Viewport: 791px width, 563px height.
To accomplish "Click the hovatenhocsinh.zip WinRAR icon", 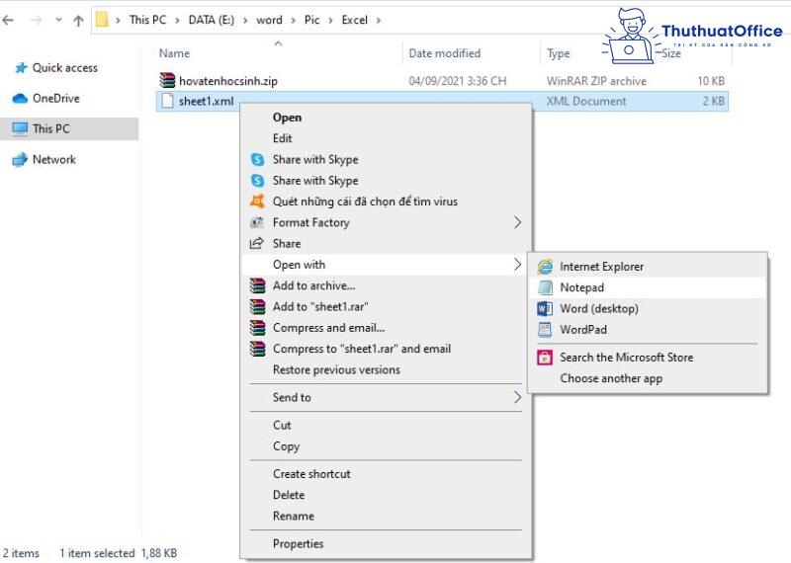I will point(167,80).
